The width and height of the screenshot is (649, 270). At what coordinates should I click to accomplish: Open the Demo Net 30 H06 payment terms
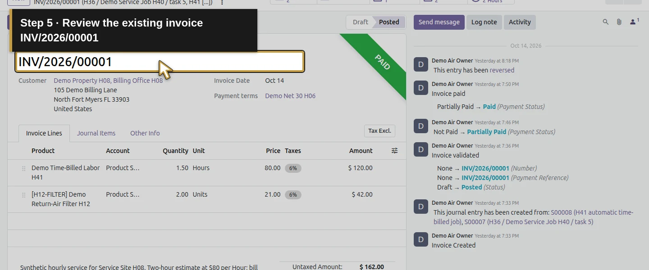290,96
